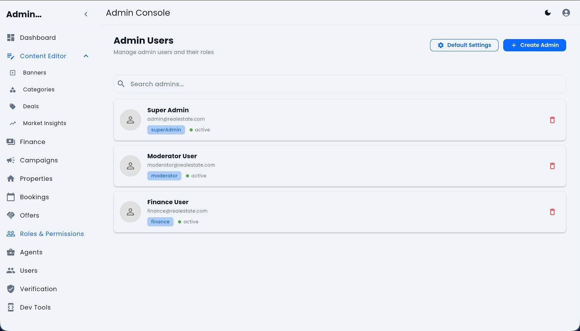This screenshot has height=331, width=580.
Task: Click the Campaigns megaphone icon
Action: tap(11, 160)
